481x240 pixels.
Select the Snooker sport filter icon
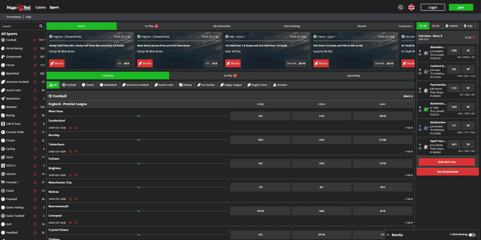(x=274, y=84)
